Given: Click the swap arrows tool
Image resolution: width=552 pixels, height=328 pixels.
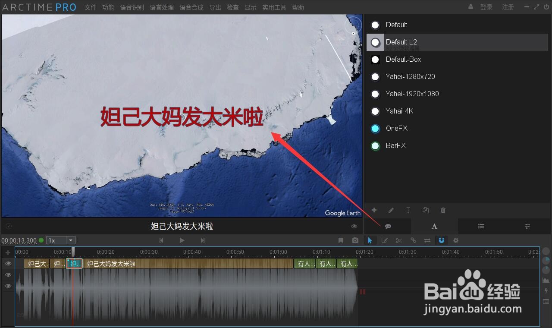Looking at the screenshot, I should coord(427,240).
